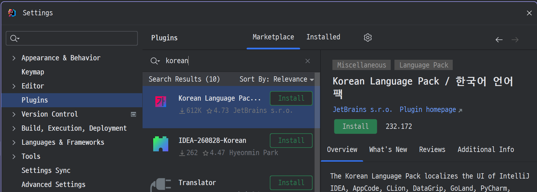Click the plugin search field containing korean

(231, 61)
